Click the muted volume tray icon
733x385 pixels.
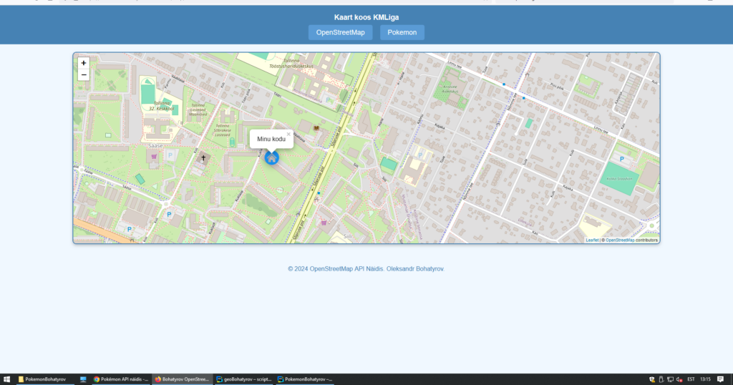coord(679,379)
